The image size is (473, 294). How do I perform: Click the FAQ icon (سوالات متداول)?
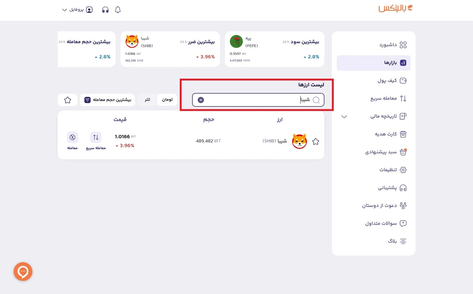(403, 223)
